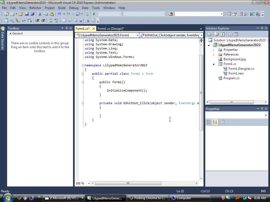Click View Code icon in Solution Explorer
270x202 pixels.
[x=230, y=34]
